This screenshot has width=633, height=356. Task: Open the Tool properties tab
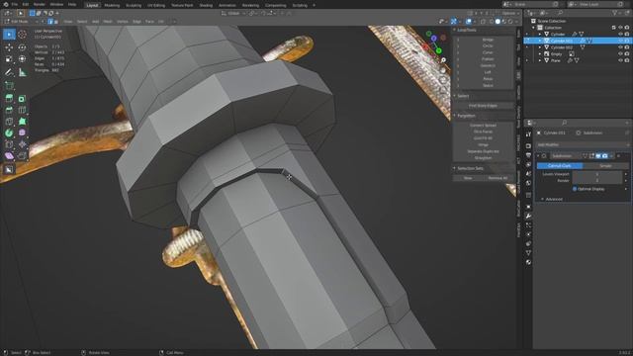click(x=528, y=134)
